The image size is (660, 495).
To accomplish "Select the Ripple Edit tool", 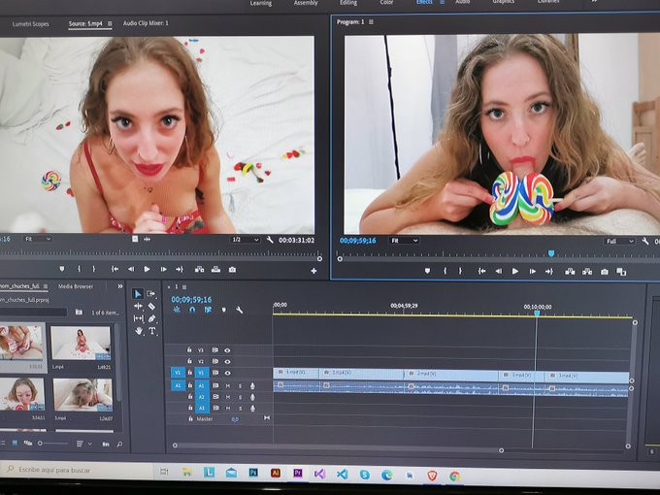I will pyautogui.click(x=138, y=306).
